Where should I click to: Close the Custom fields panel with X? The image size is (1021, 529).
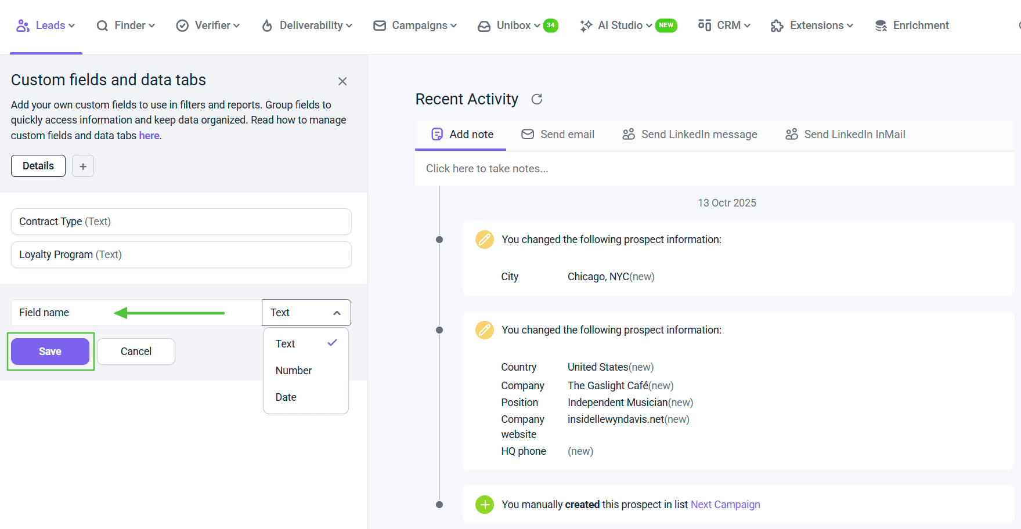pyautogui.click(x=342, y=81)
